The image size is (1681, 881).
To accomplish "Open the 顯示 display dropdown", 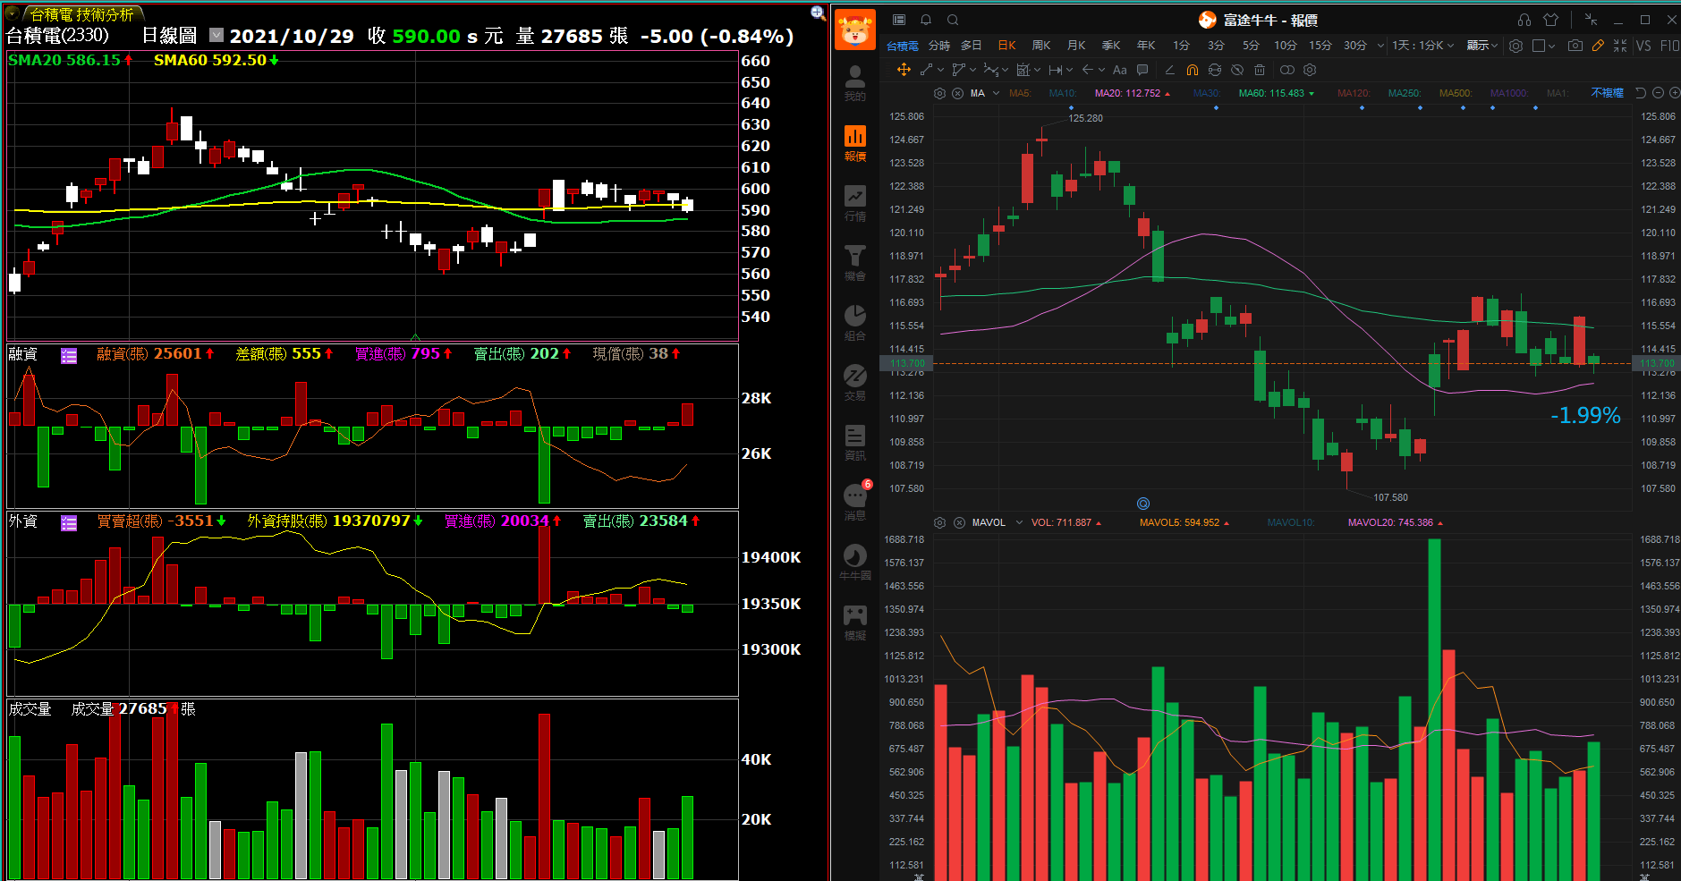I will pyautogui.click(x=1482, y=46).
